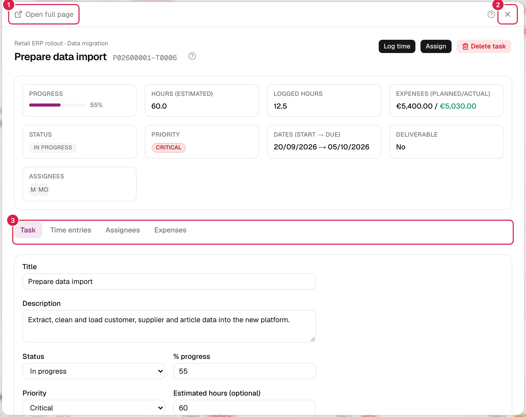Click the help icon in top bar

click(491, 15)
